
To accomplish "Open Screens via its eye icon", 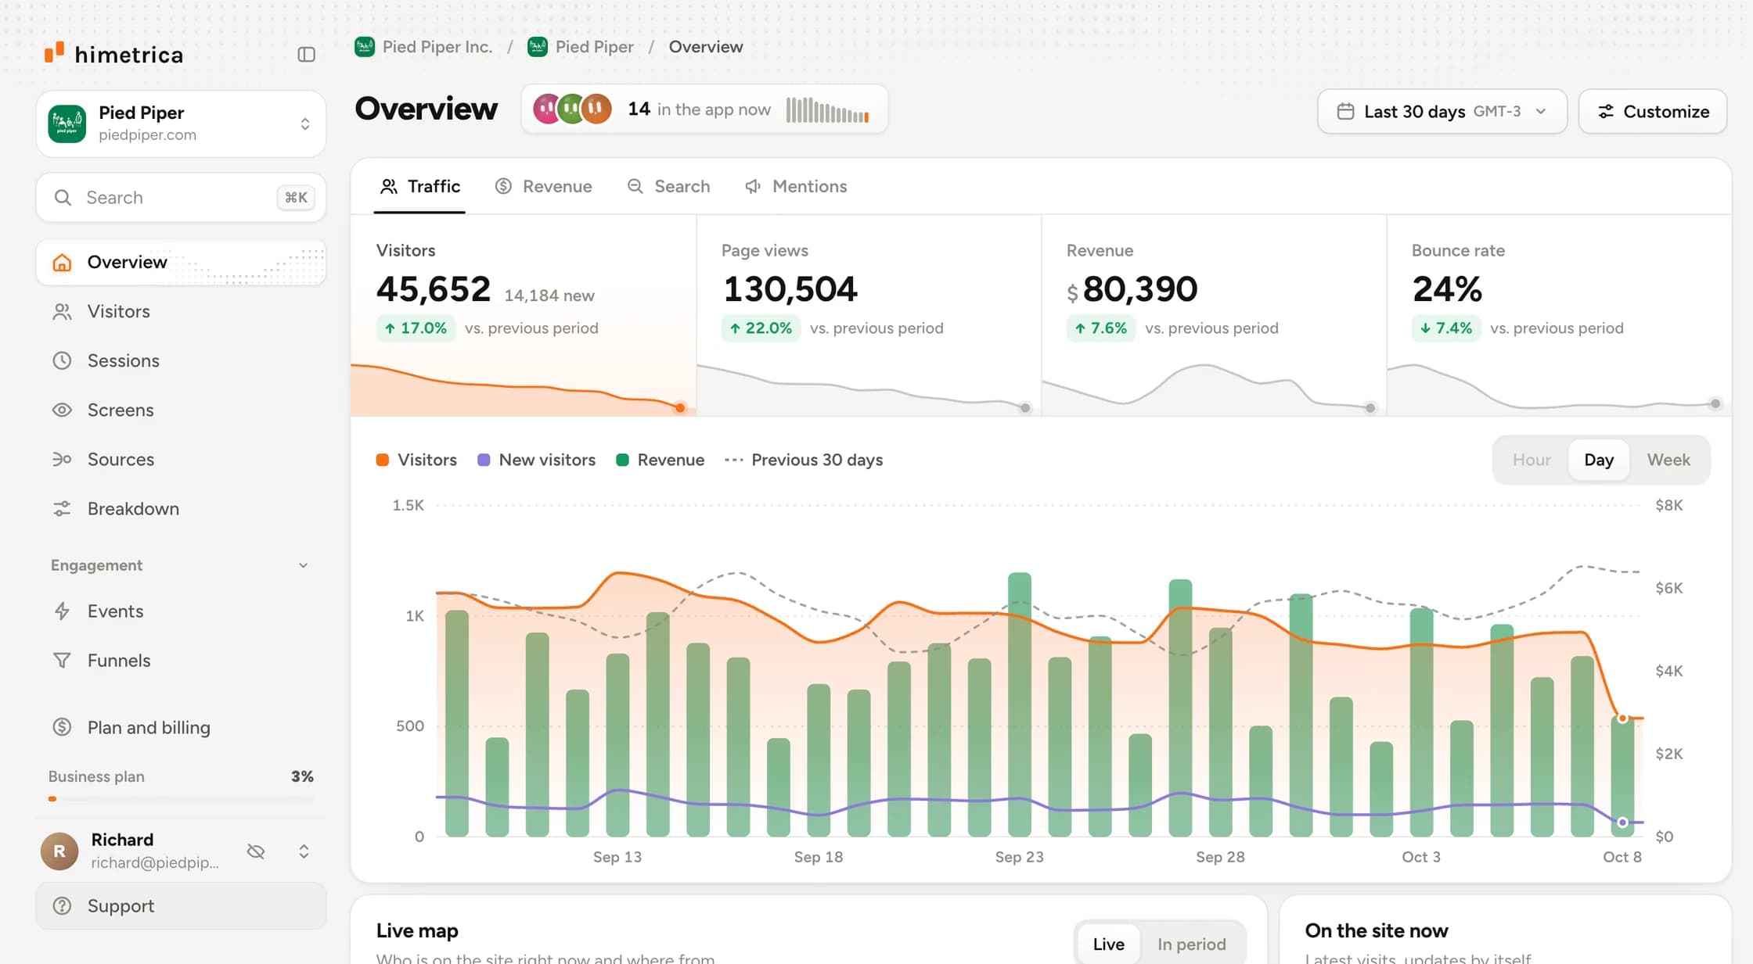I will (x=62, y=410).
